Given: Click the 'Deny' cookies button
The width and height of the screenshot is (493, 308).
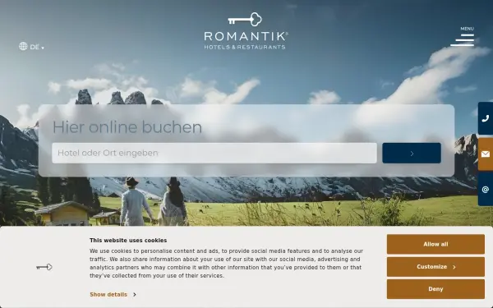Looking at the screenshot, I should pos(435,289).
